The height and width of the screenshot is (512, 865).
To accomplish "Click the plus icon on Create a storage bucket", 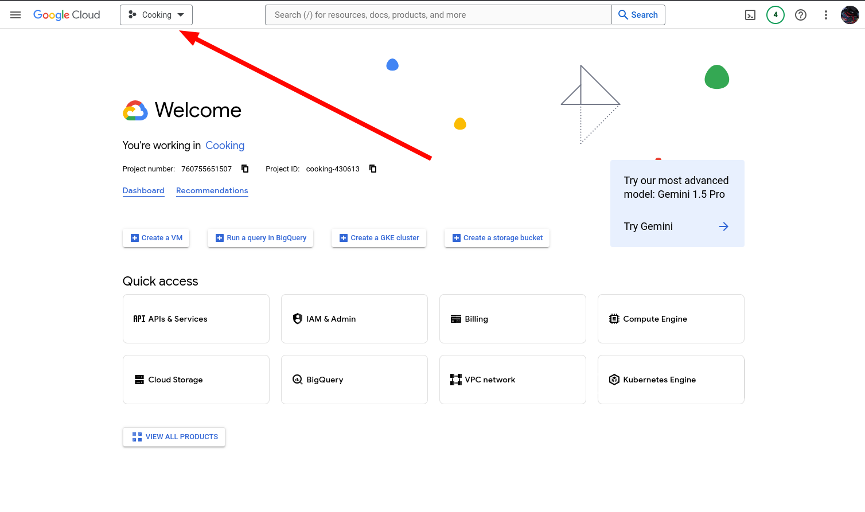I will 457,238.
